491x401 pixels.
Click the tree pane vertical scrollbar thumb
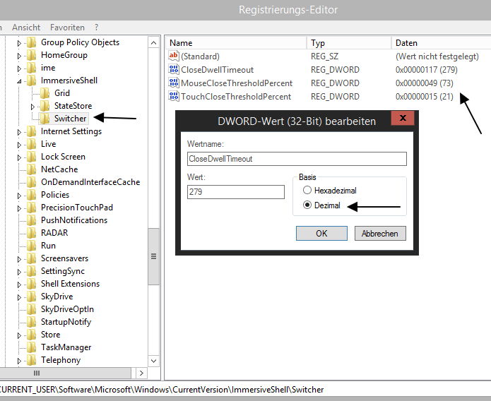coord(153,256)
